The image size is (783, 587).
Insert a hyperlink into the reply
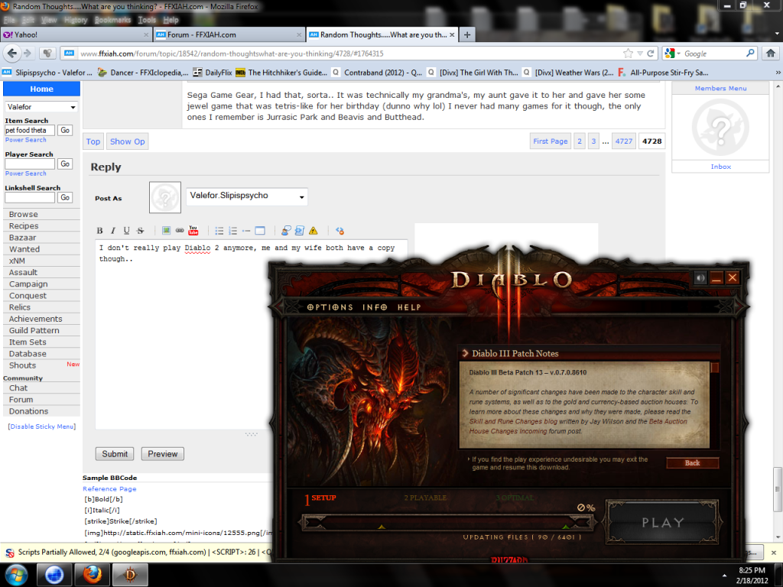tap(180, 231)
